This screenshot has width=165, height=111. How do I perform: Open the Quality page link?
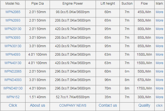tap(144, 105)
